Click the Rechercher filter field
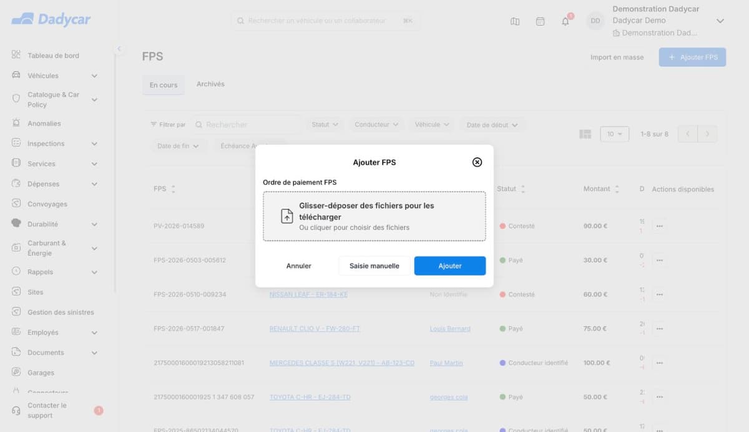This screenshot has height=432, width=749. click(x=247, y=125)
